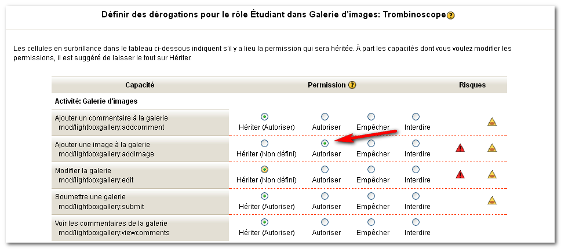
Task: Click the Capacité column header
Action: click(x=140, y=85)
